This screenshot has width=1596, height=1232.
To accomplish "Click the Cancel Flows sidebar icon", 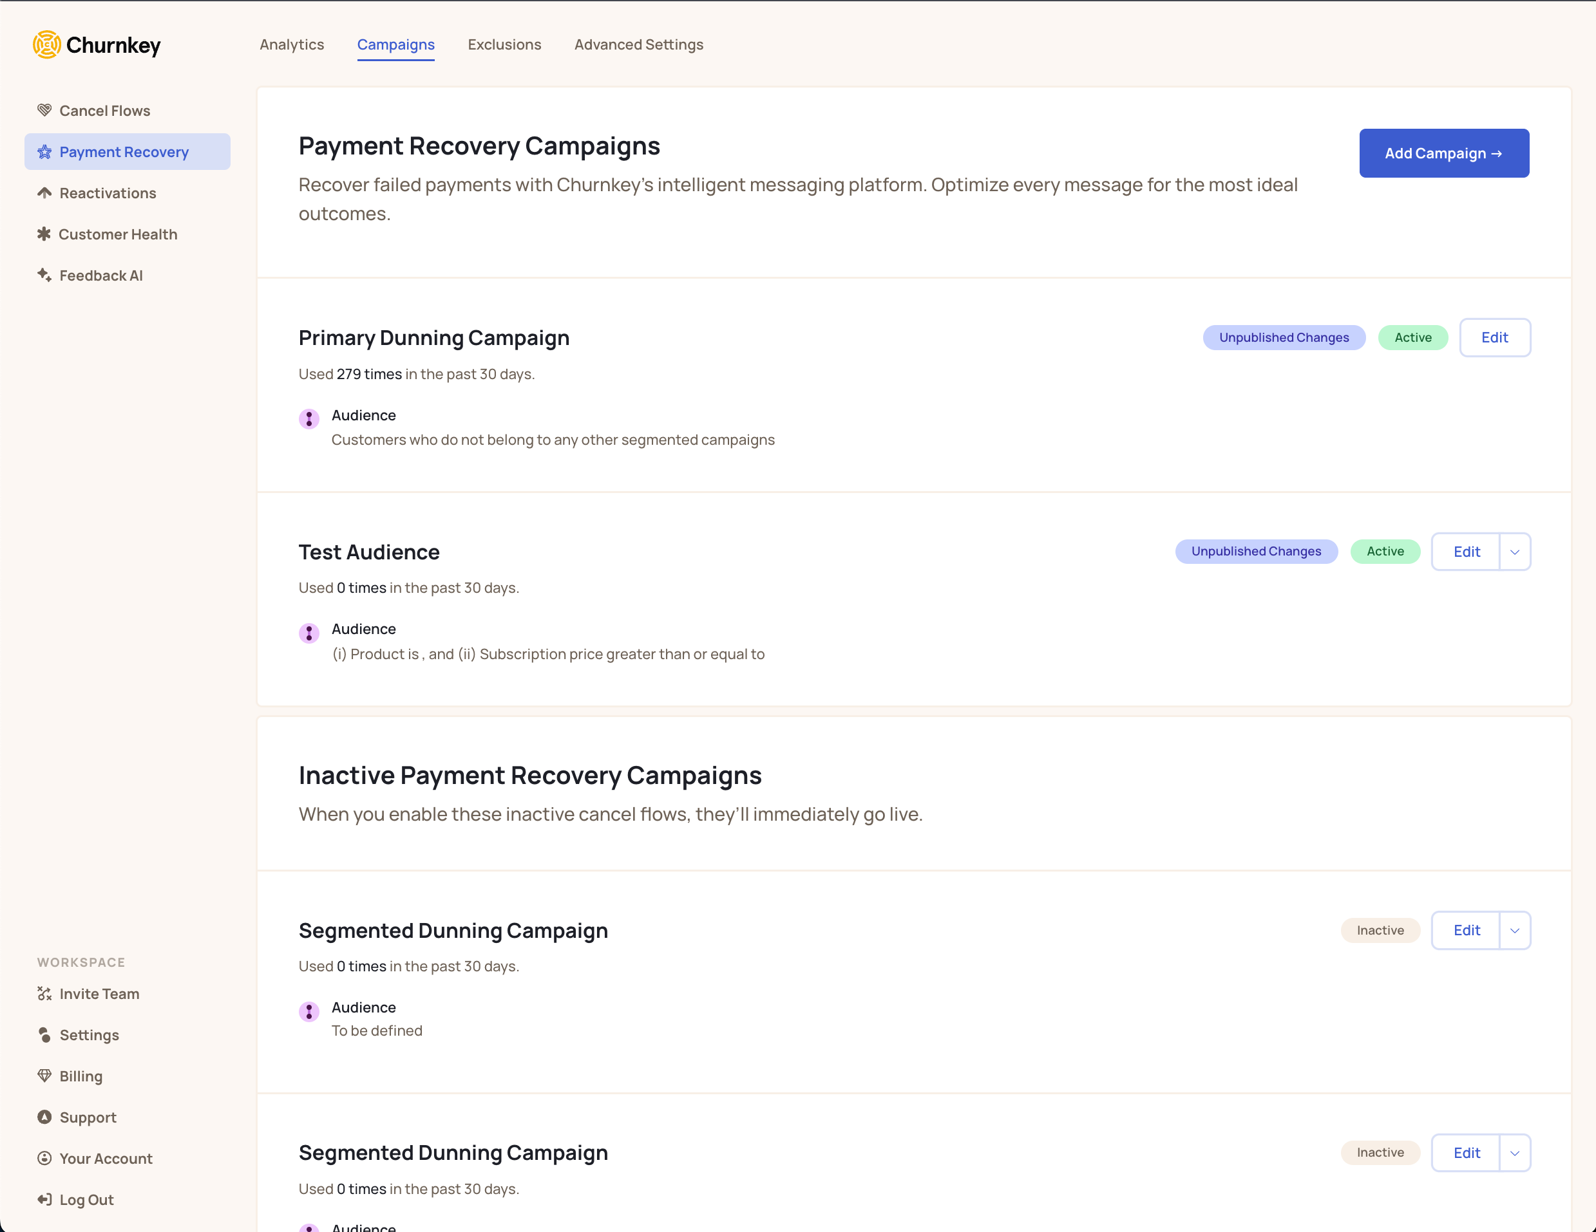I will coord(44,110).
